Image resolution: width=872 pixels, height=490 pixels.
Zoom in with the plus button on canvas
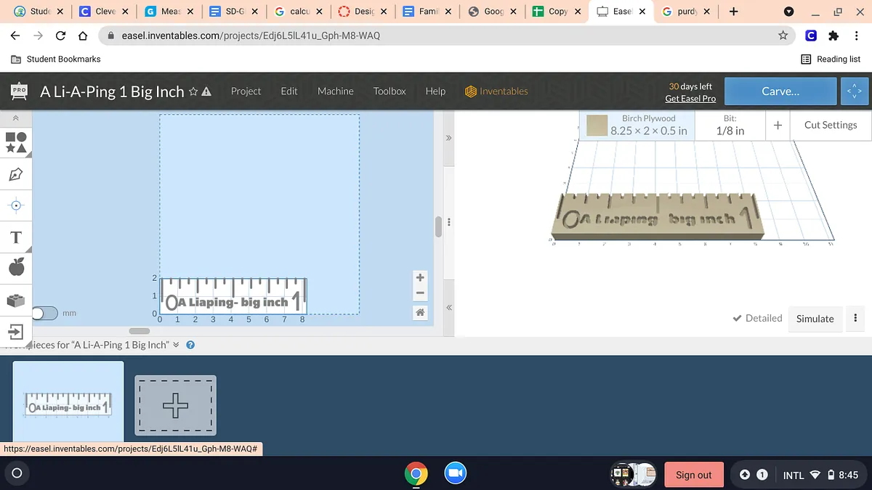click(x=419, y=277)
